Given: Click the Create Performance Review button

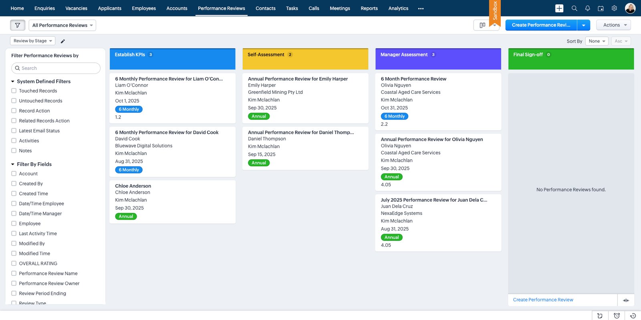Looking at the screenshot, I should tap(541, 25).
